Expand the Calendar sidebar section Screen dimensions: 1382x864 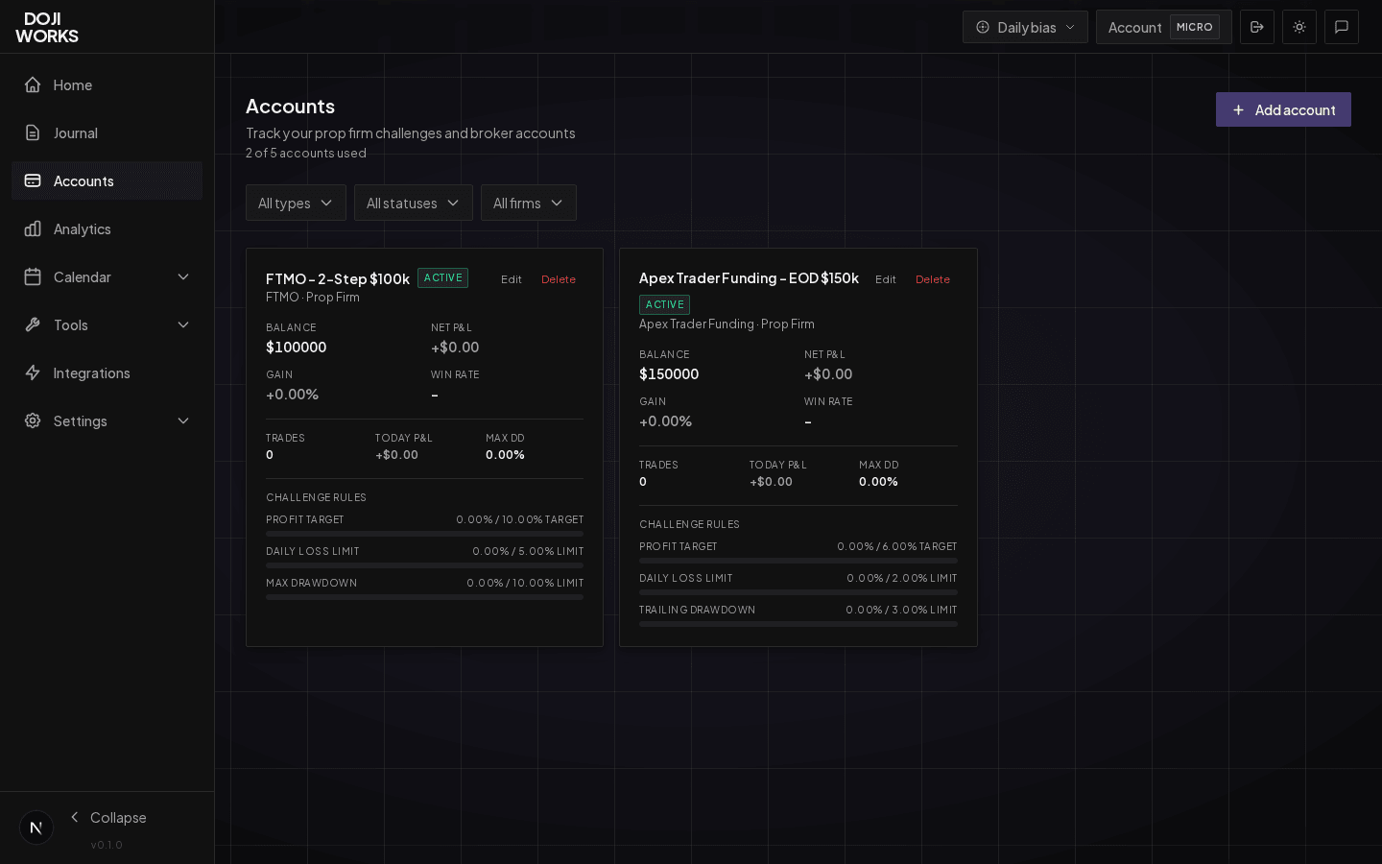pos(182,277)
